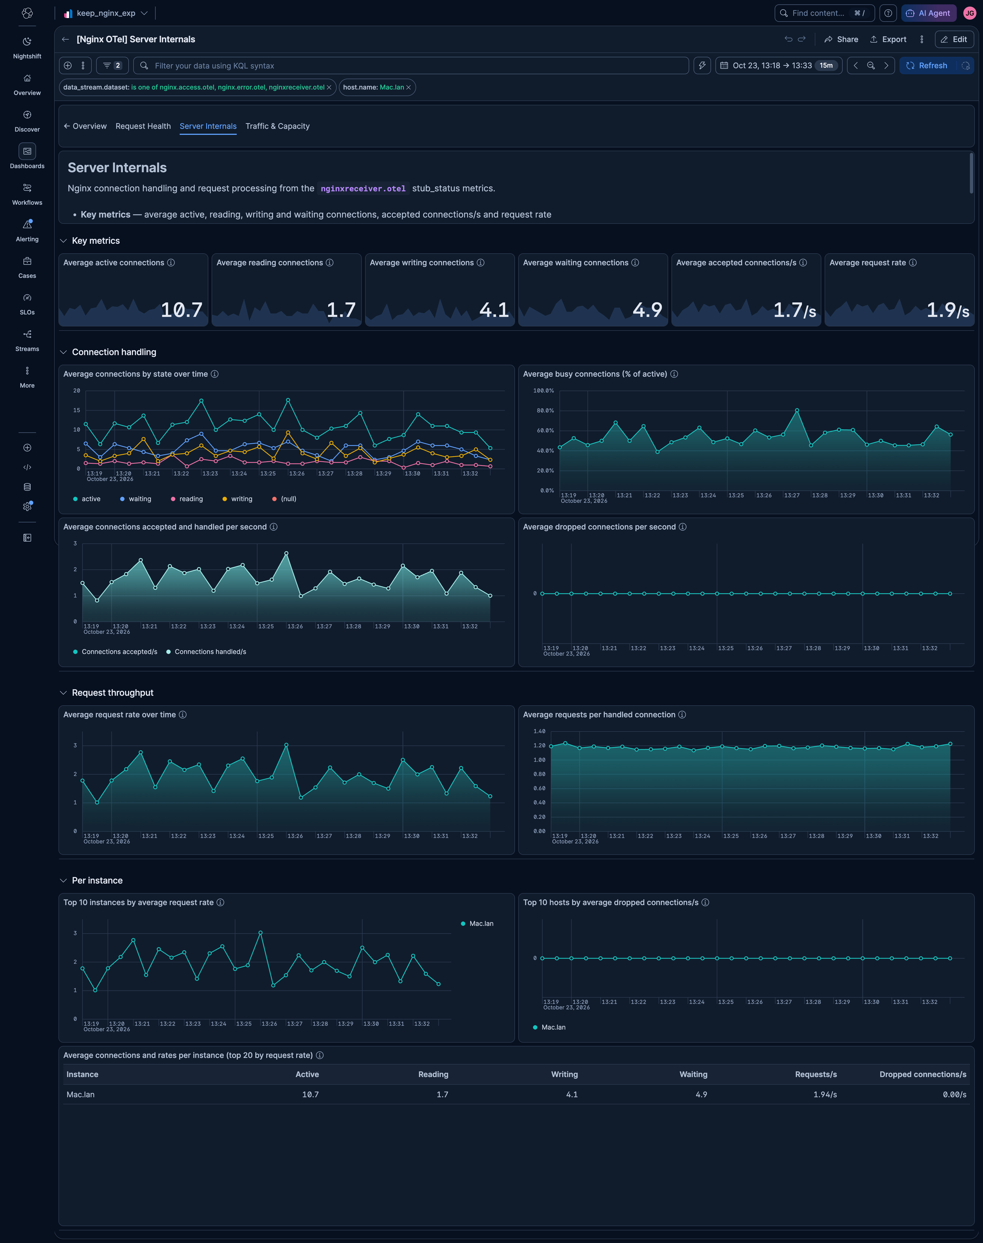Screen dimensions: 983x1243
Task: Click the KQL filter input field
Action: [x=411, y=66]
